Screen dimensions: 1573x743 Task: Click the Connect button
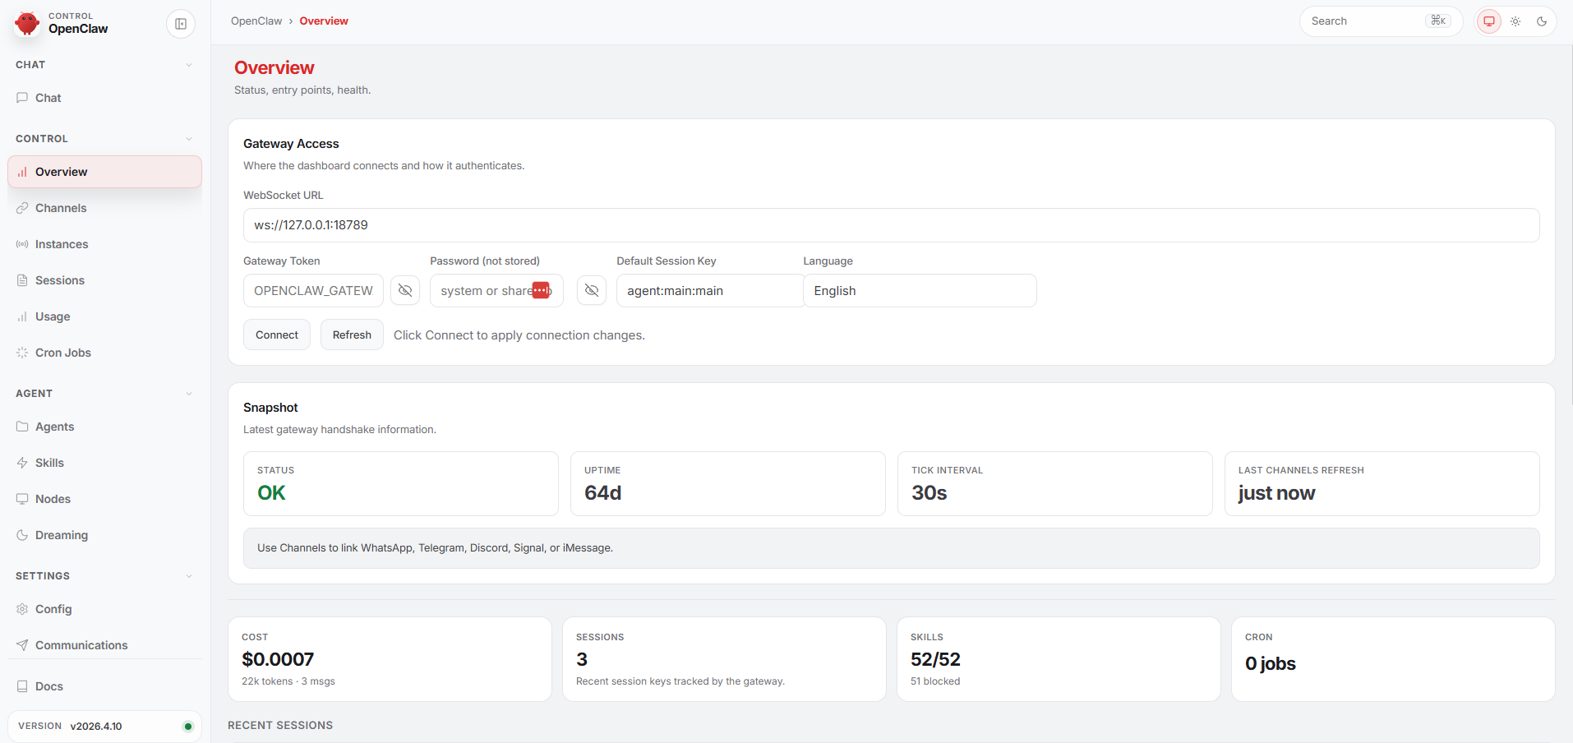coord(277,335)
